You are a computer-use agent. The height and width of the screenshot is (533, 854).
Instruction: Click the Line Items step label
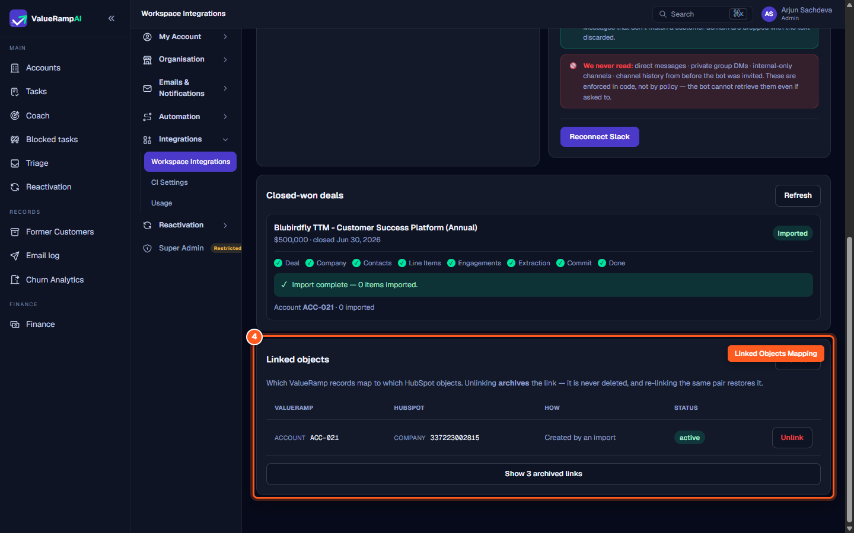(x=425, y=263)
